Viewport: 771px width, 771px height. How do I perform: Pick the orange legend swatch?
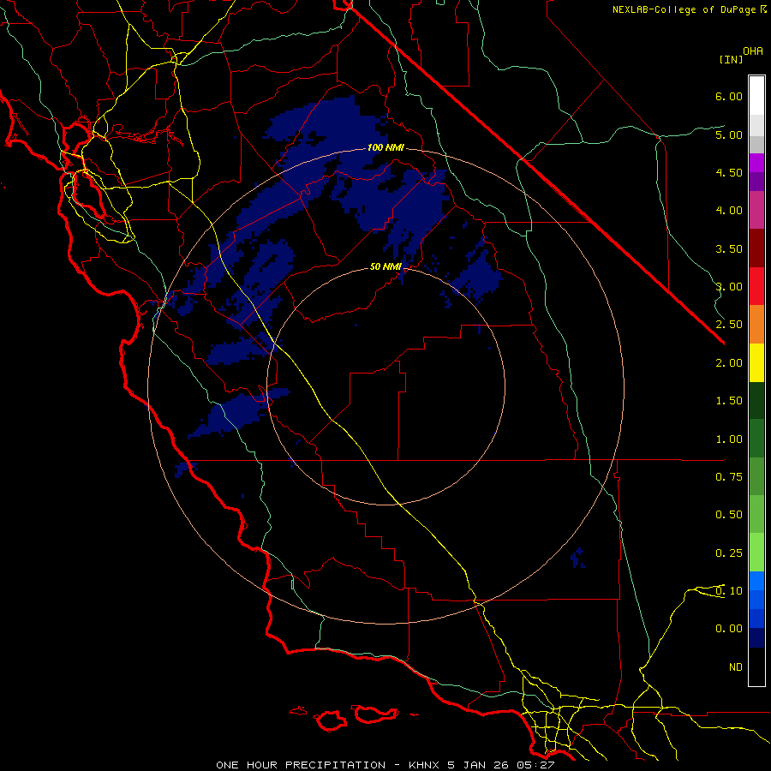756,325
